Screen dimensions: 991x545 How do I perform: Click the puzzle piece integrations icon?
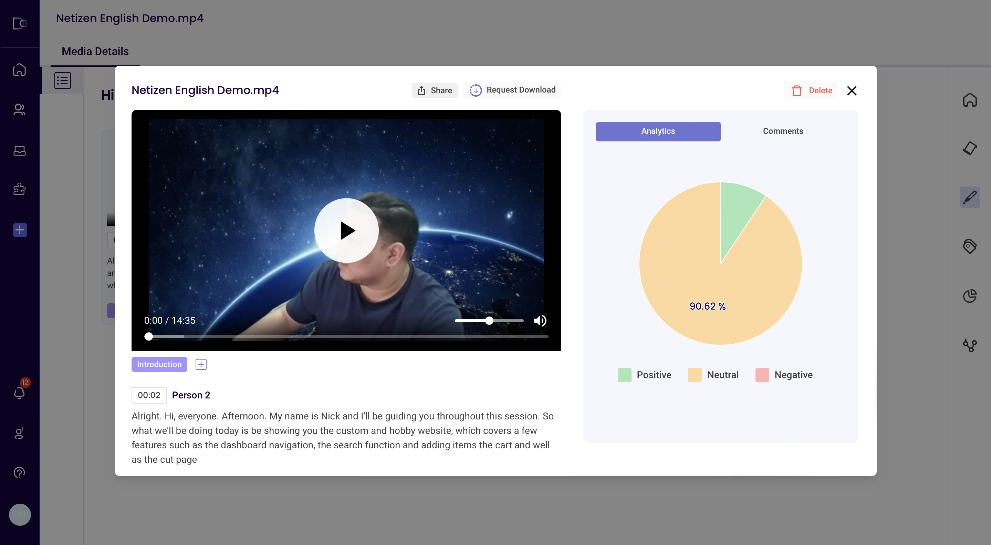[19, 189]
